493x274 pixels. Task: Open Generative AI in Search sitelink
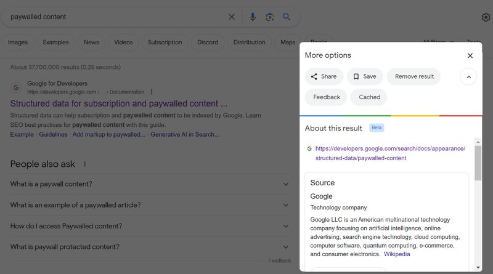click(185, 134)
